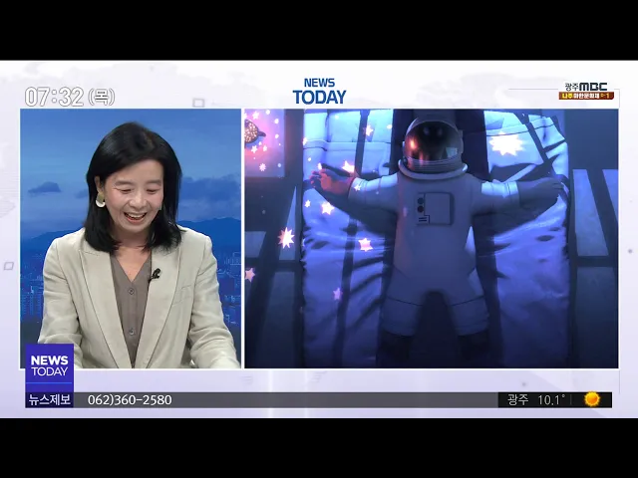The width and height of the screenshot is (638, 478).
Task: Click the 광주 10.1° temperature readout
Action: coord(536,400)
